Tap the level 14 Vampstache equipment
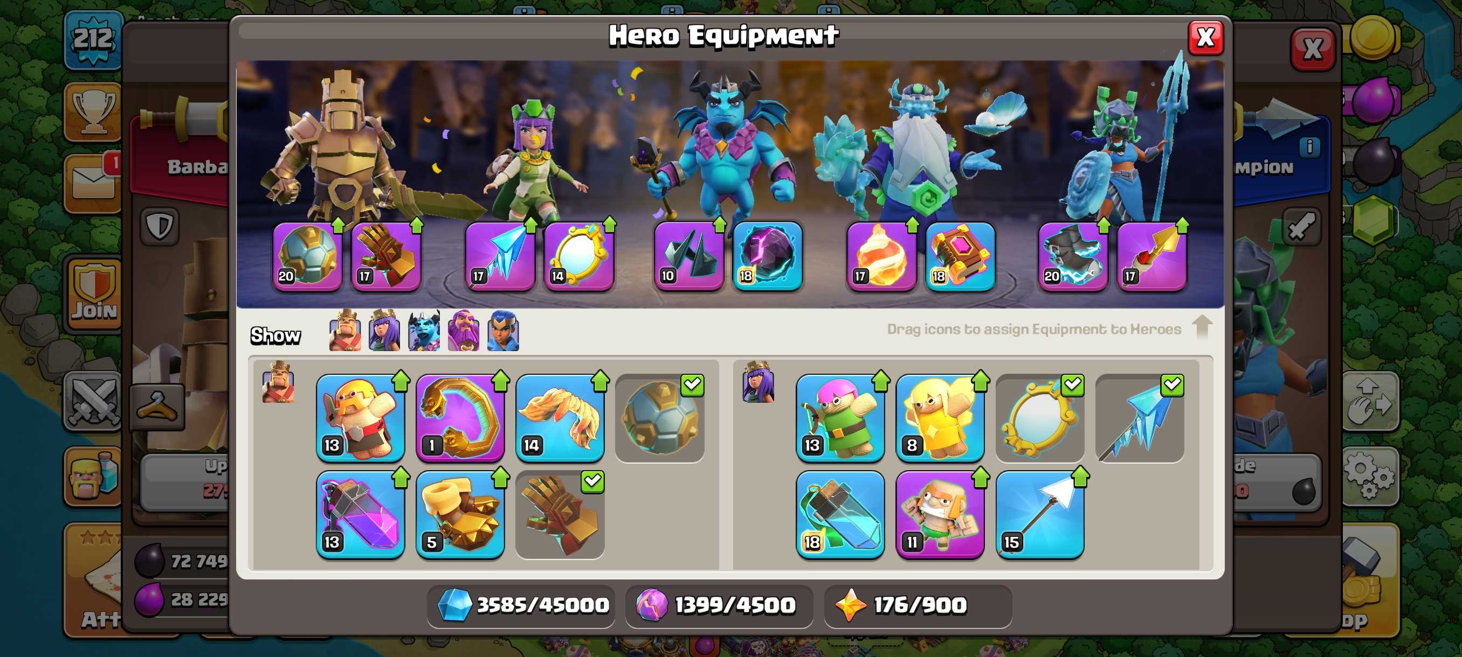Screen dimensions: 1462x657 [x=560, y=417]
